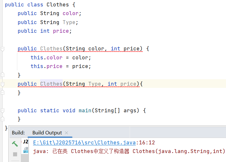Click the 'price' field declaration
226x162 pixels.
coord(61,31)
